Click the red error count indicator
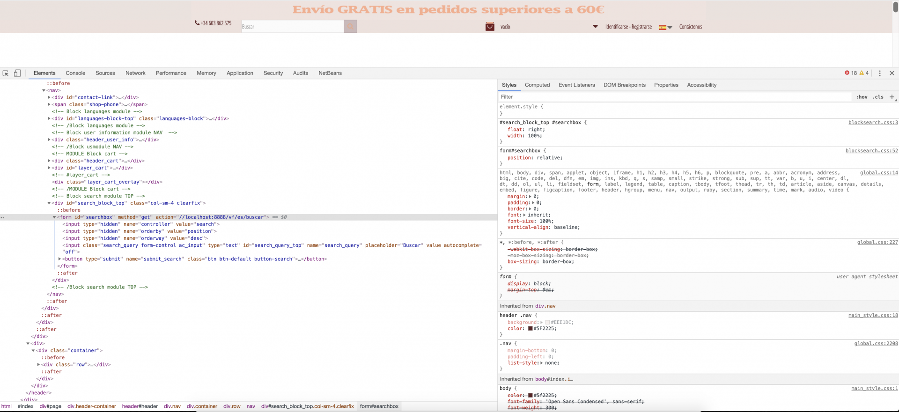899x412 pixels. [x=851, y=73]
